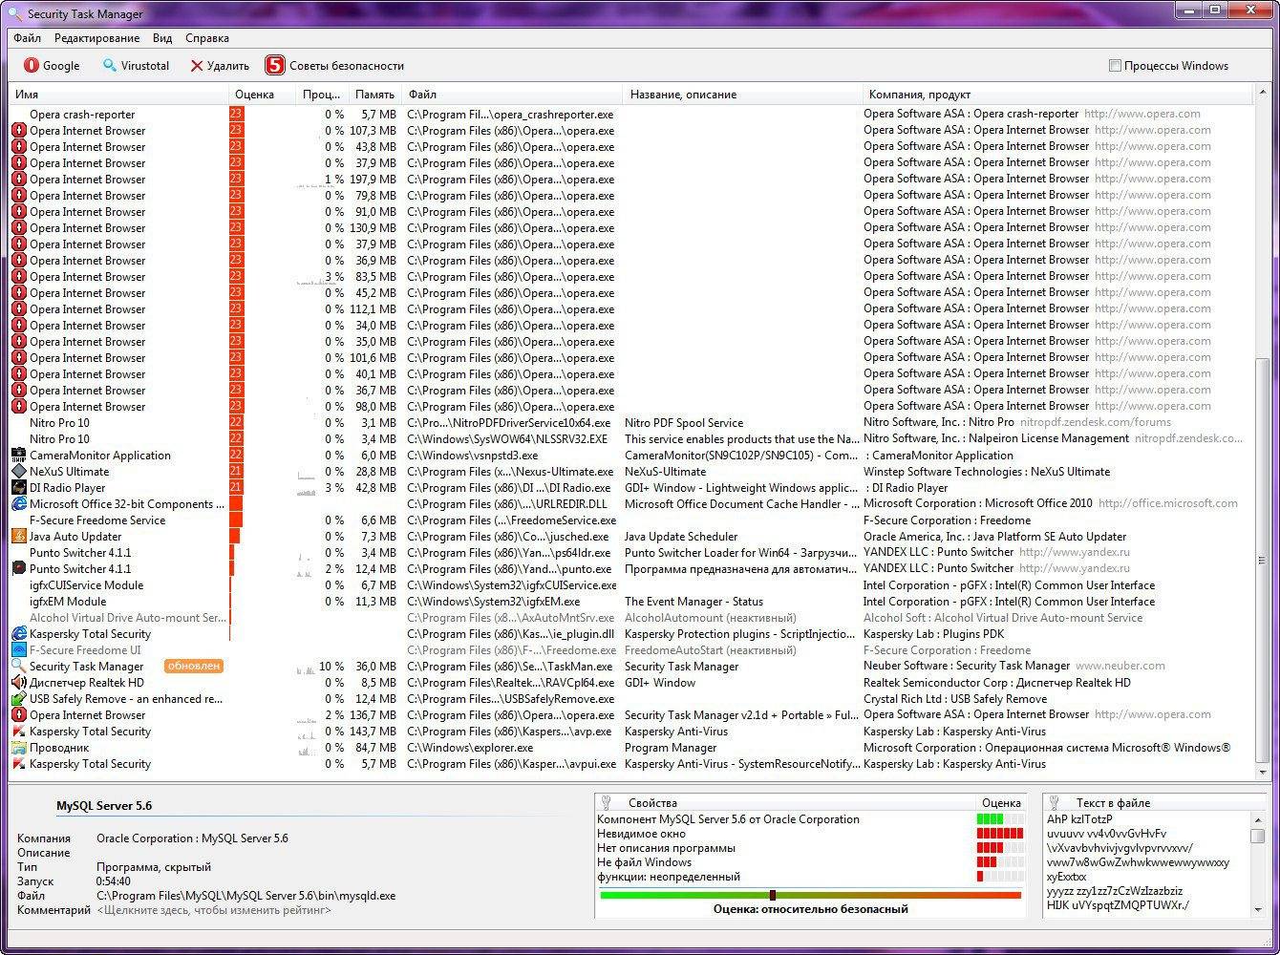Click the Security Task Manager magnifier row icon
Screen dimensions: 1280x955
click(x=18, y=667)
